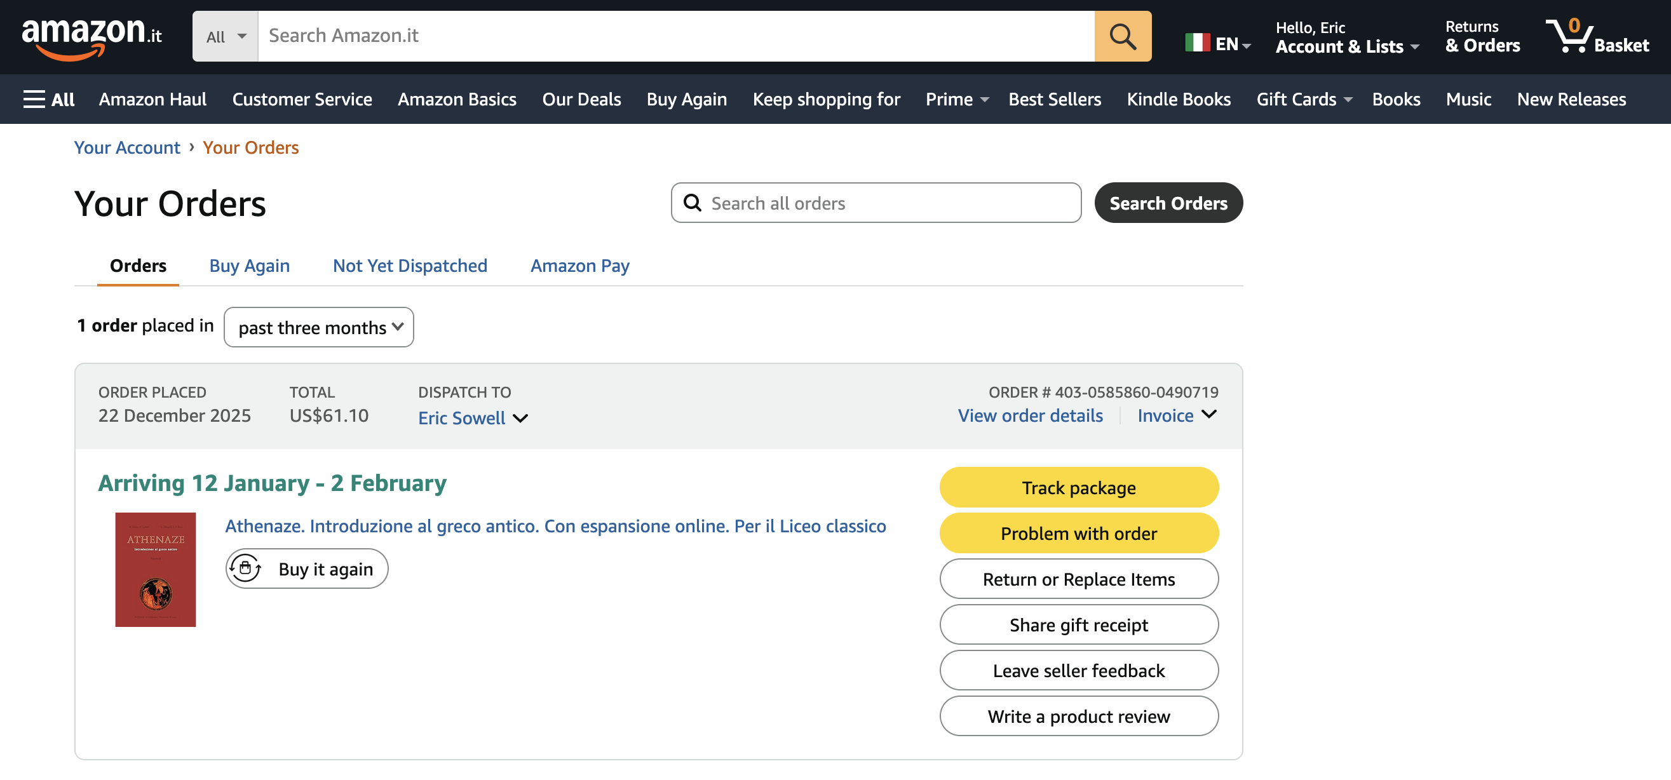Image resolution: width=1671 pixels, height=780 pixels.
Task: Click the Search Orders button
Action: [1168, 203]
